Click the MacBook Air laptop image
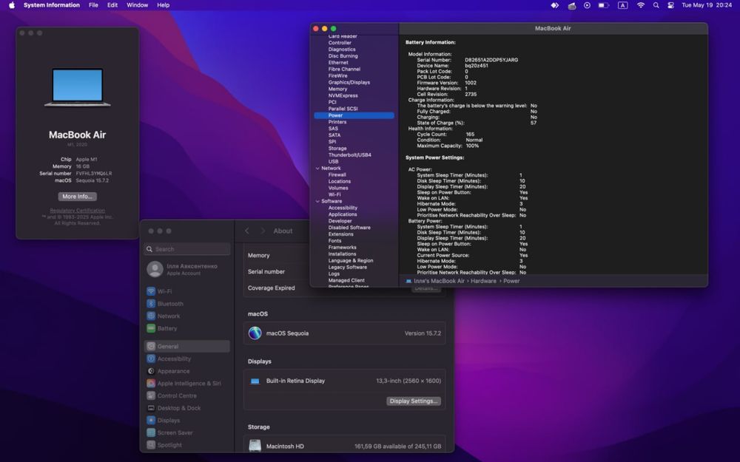The image size is (740, 462). [78, 87]
